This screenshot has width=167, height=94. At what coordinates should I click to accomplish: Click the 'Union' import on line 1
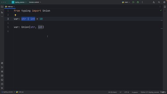(x=46, y=11)
